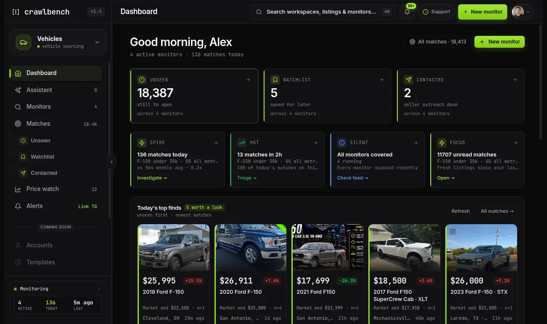This screenshot has height=324, width=547.
Task: Open SPIKE card arrow
Action: coord(216,143)
